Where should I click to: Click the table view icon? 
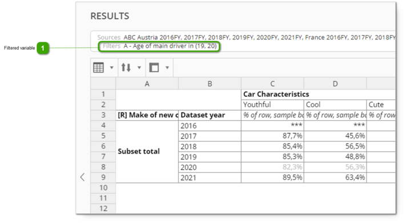(x=98, y=68)
